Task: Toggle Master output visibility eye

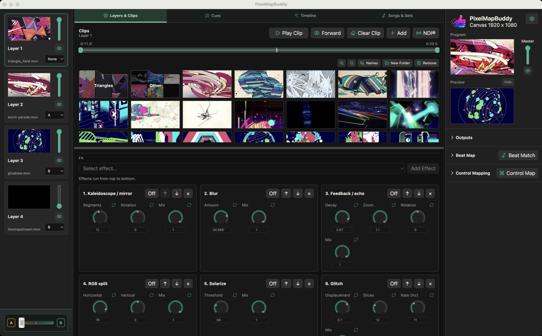Action: tap(528, 71)
